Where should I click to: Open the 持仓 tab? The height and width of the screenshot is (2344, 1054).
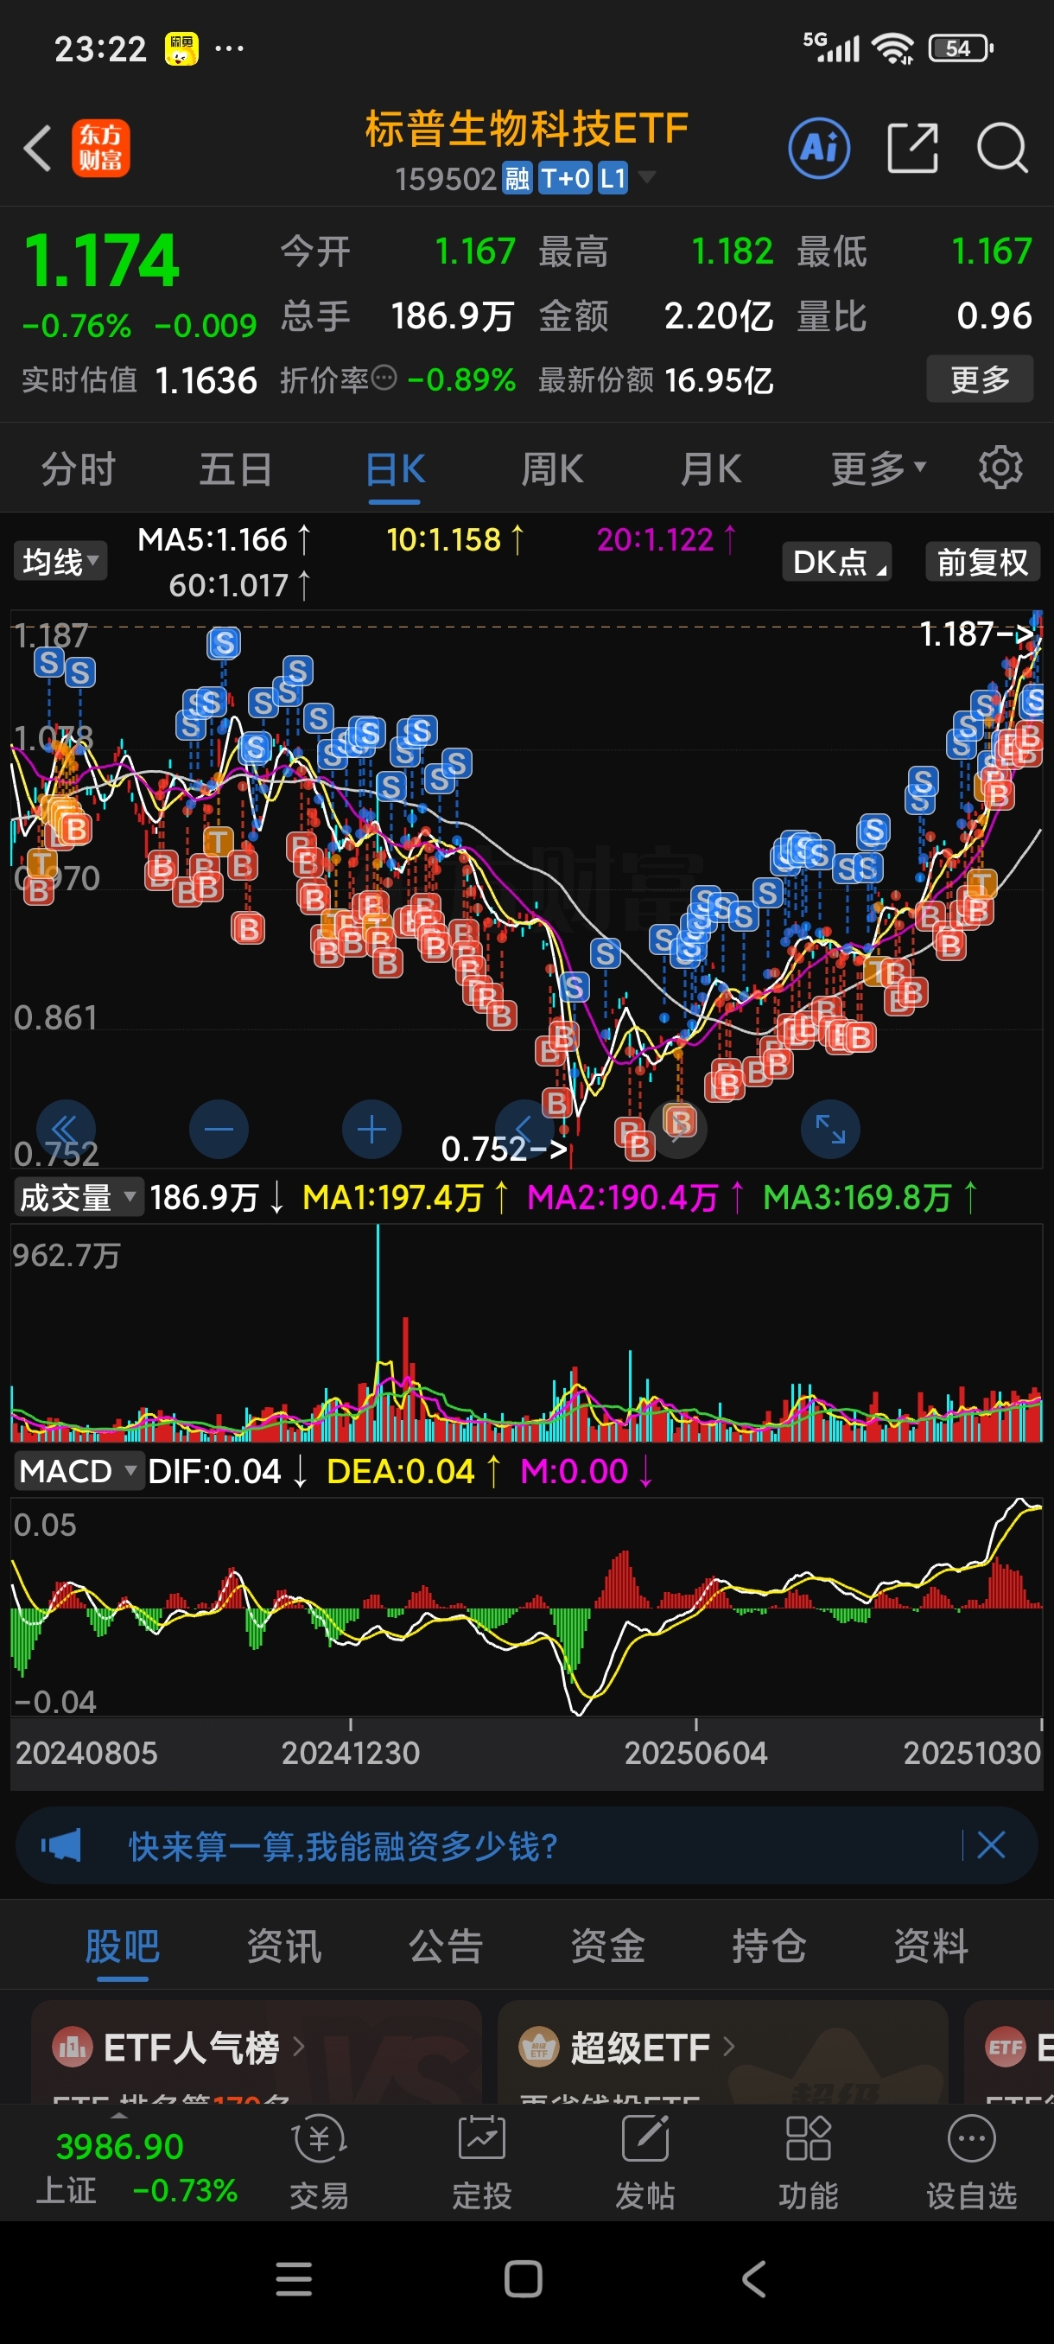click(x=770, y=1946)
